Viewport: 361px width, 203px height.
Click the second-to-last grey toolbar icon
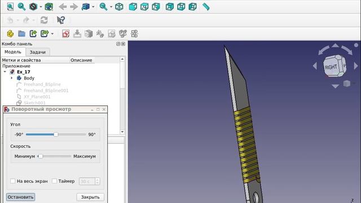pyautogui.click(x=123, y=34)
